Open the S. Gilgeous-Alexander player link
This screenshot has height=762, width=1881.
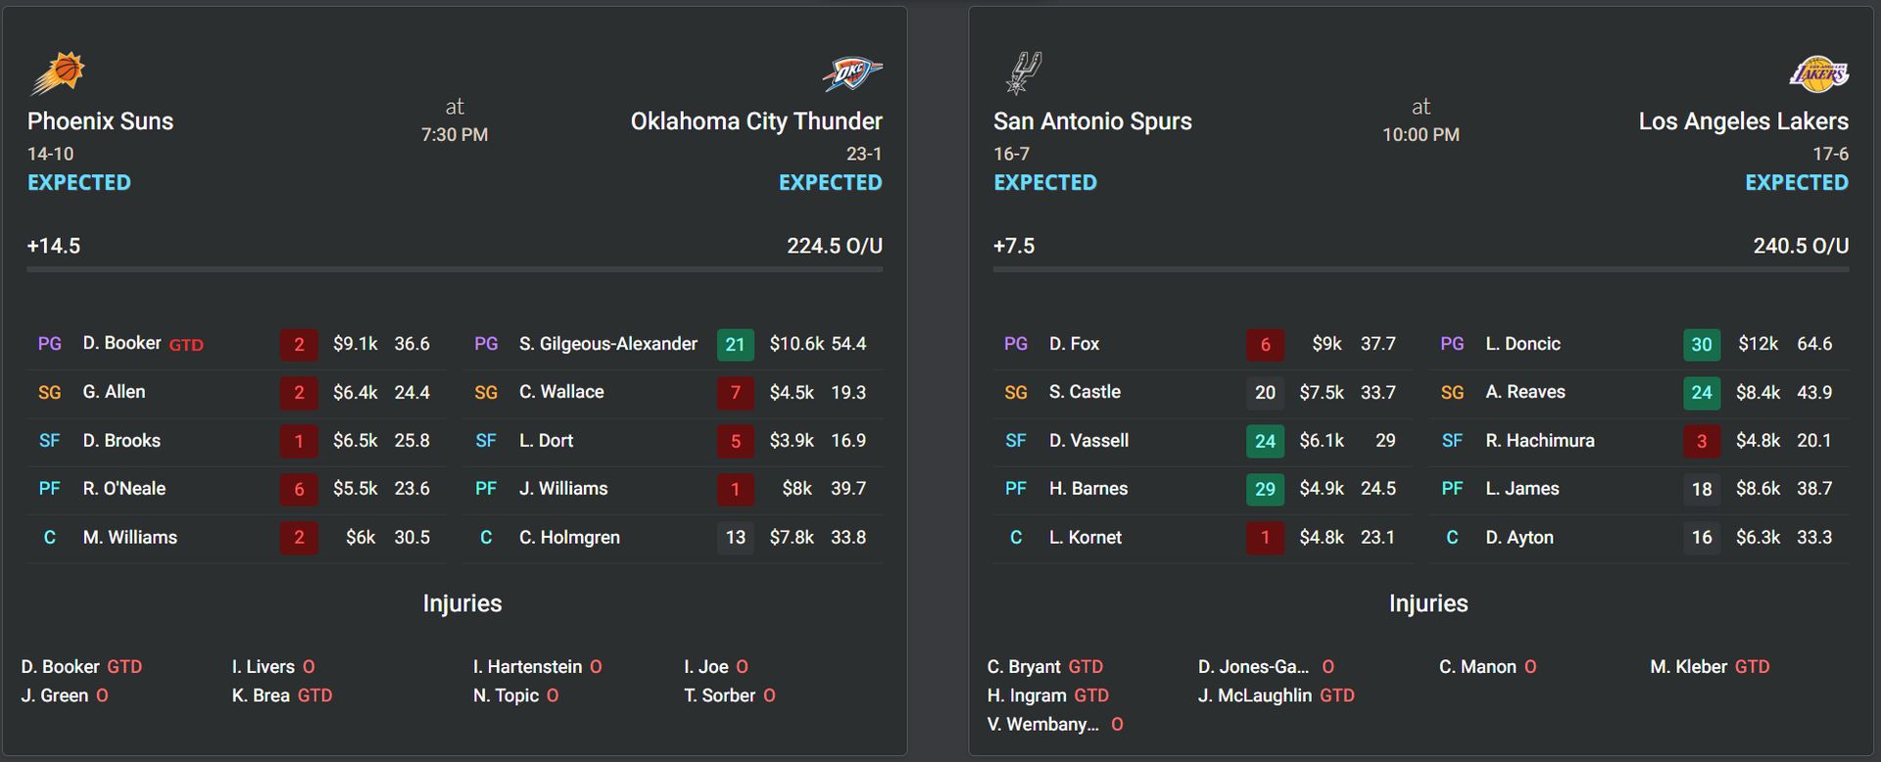608,344
